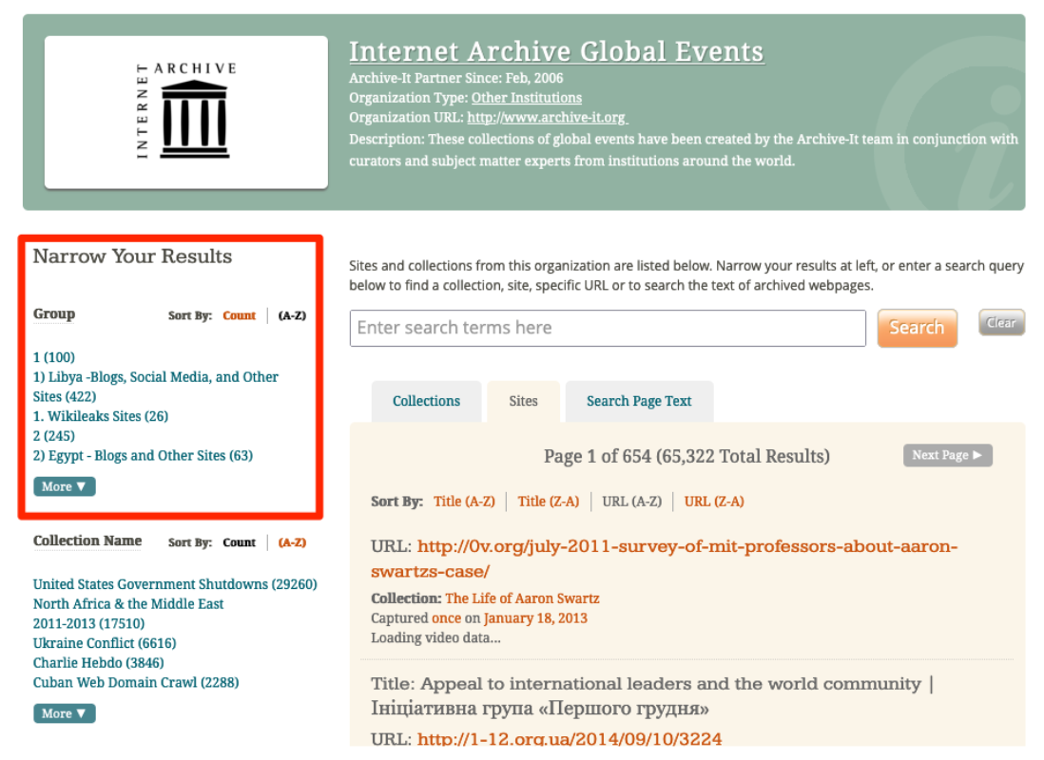The height and width of the screenshot is (760, 1044).
Task: Click the Internet Archive logo image
Action: 186,111
